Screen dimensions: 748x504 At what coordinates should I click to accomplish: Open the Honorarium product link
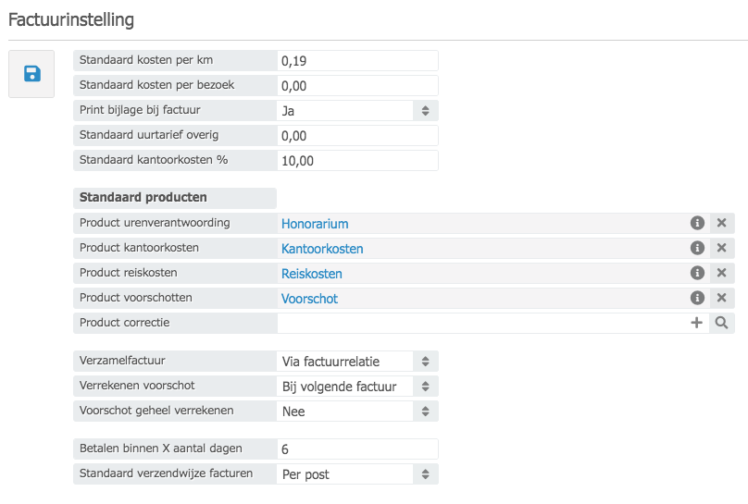click(x=315, y=224)
